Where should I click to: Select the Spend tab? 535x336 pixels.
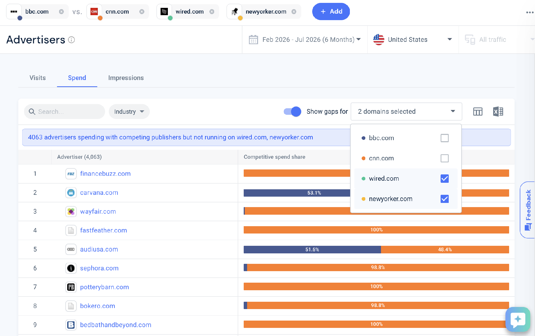pos(77,78)
